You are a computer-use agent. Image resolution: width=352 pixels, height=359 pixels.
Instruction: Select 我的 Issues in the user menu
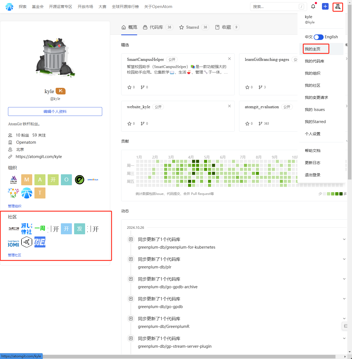pyautogui.click(x=321, y=110)
